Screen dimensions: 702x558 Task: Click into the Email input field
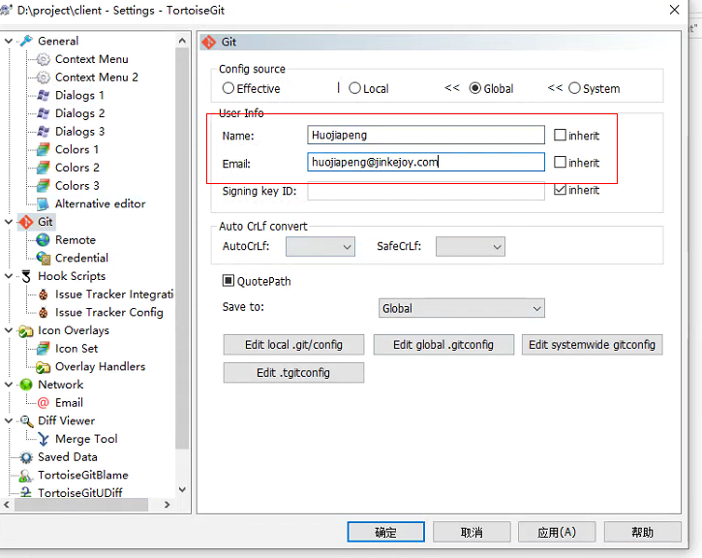426,162
